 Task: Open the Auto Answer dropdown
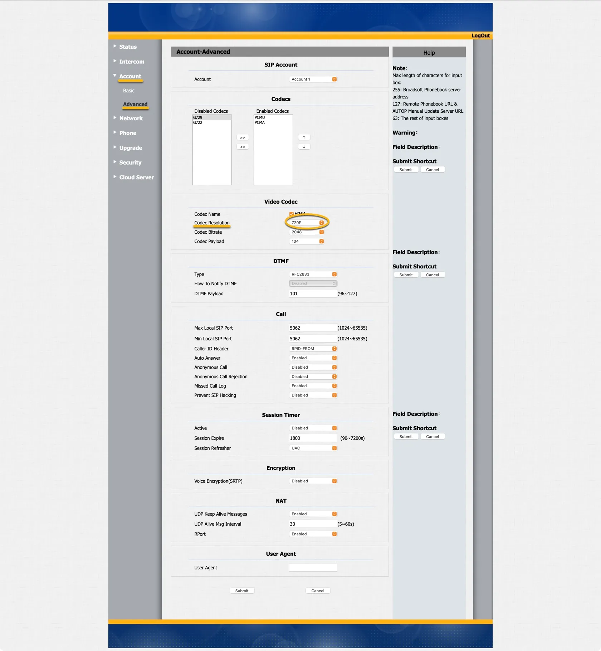(313, 358)
